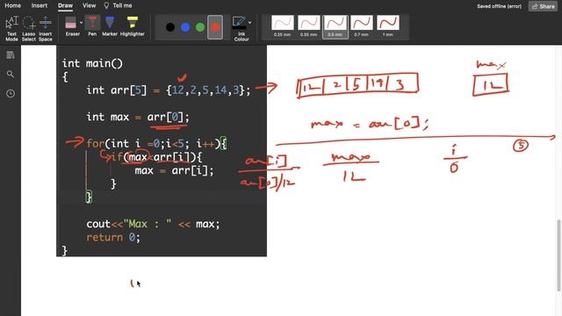Expand the Eraser options dropdown

coord(82,23)
